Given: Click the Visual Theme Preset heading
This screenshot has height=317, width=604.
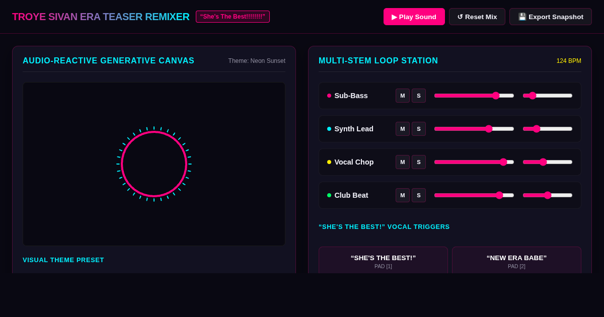Looking at the screenshot, I should [x=63, y=260].
